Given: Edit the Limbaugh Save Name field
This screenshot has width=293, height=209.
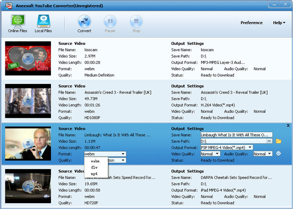Looking at the screenshot, I should (236, 135).
